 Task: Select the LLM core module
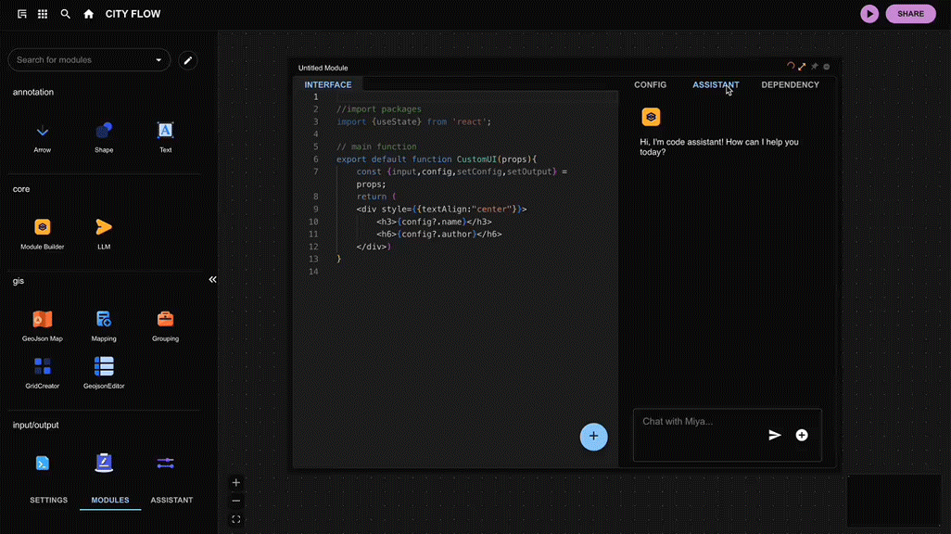click(104, 235)
